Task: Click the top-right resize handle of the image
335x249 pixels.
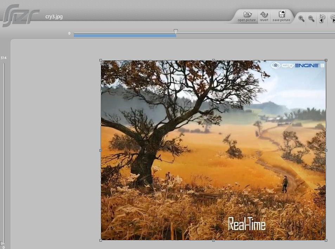Action: pos(326,60)
